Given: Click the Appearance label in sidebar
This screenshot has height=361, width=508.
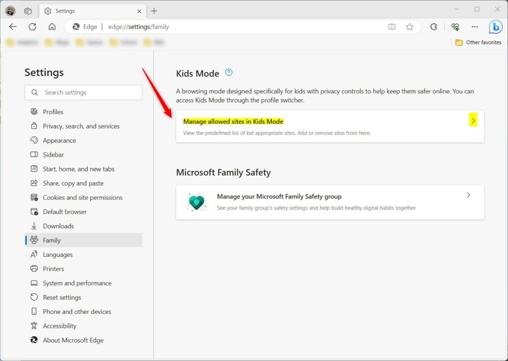Looking at the screenshot, I should pos(60,140).
